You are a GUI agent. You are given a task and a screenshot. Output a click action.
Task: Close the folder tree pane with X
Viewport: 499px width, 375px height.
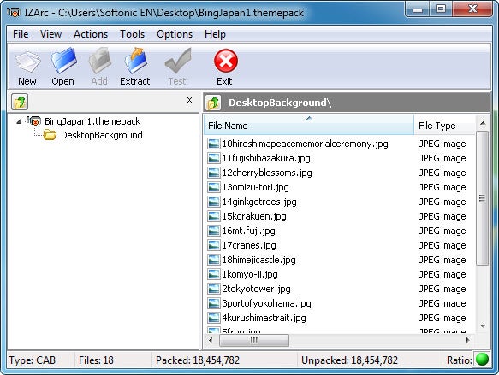[x=189, y=100]
